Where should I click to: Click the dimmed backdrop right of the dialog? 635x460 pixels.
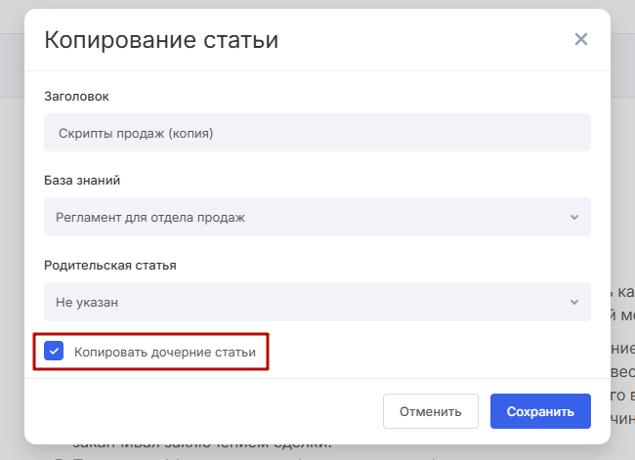[623, 195]
